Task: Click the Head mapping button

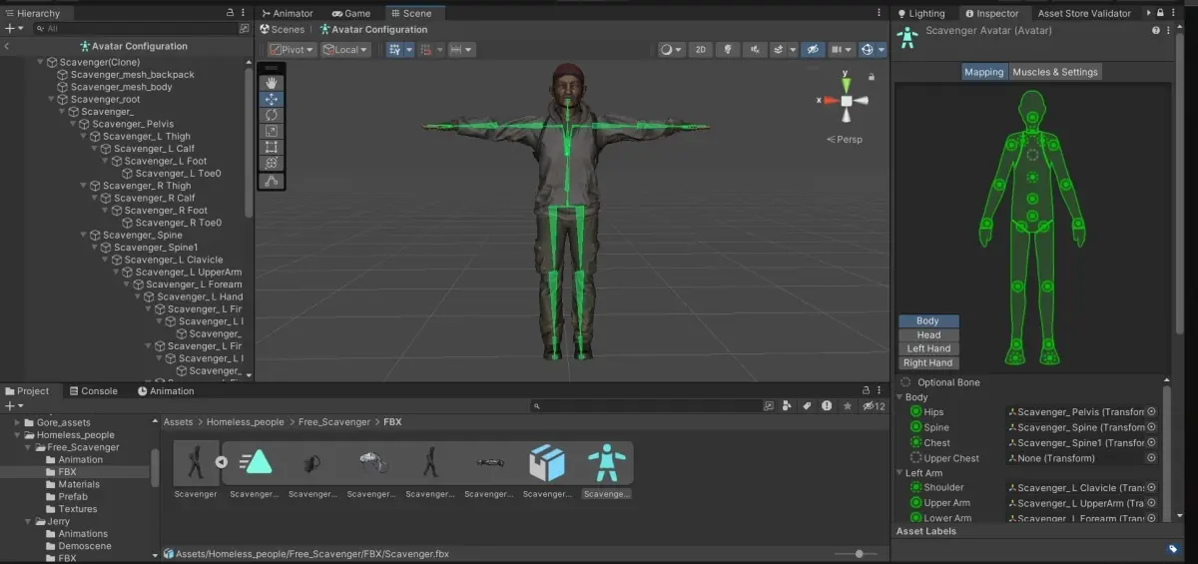Action: click(x=928, y=335)
